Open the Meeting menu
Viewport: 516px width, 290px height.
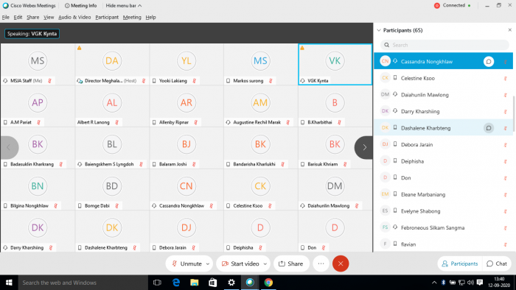(132, 17)
